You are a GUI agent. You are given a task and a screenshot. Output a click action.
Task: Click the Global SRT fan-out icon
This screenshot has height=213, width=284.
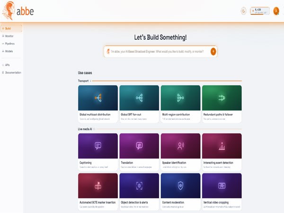[x=139, y=98]
